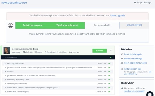This screenshot has height=96, width=155.
Task: Click Add public ssh key heading link
Action: pyautogui.click(x=132, y=69)
